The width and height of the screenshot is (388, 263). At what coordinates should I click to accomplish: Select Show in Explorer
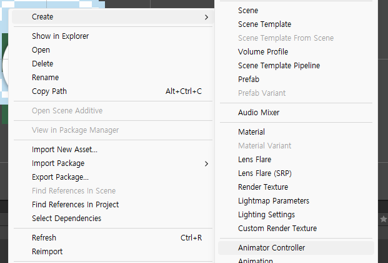[60, 36]
